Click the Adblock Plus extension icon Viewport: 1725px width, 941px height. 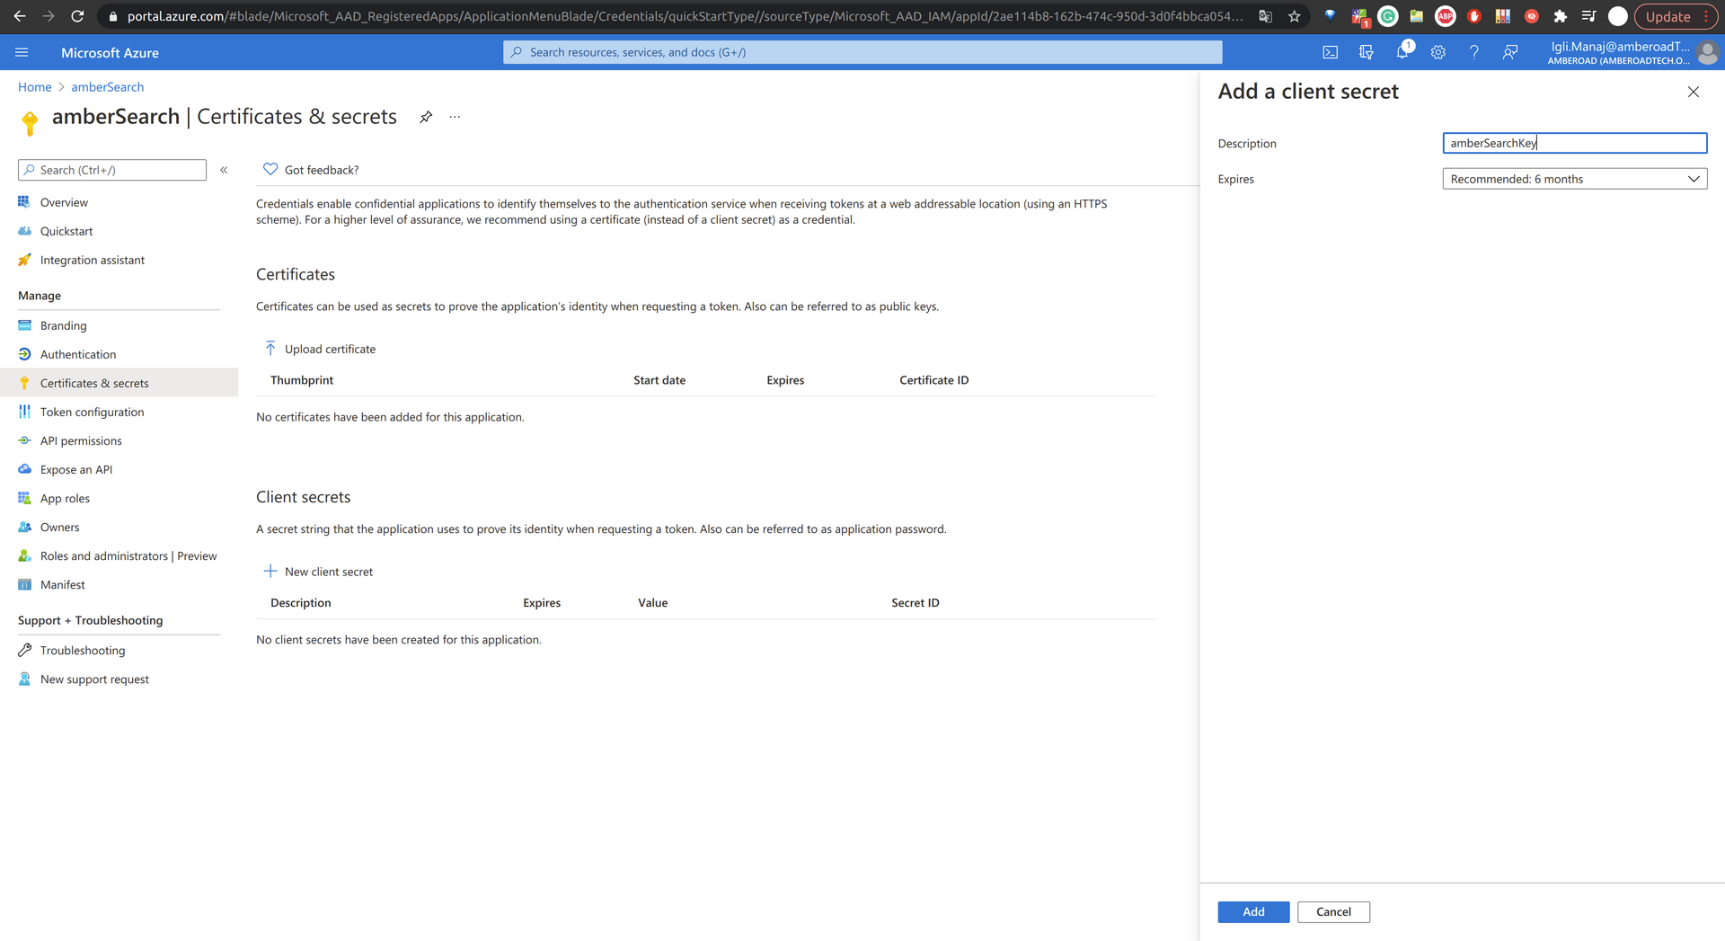coord(1445,16)
